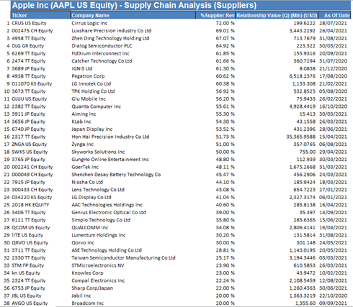The width and height of the screenshot is (353, 307).
Task: Select the Broadcom Inc company cell
Action: point(87,303)
